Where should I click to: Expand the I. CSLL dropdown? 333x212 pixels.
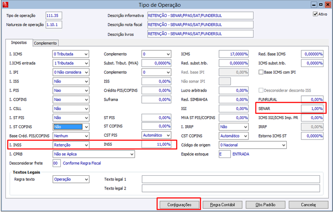(71, 109)
